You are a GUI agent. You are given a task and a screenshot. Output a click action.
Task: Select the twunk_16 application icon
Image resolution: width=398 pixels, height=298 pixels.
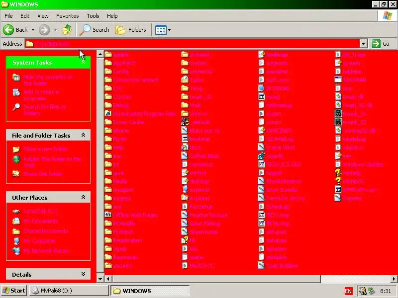point(338,114)
